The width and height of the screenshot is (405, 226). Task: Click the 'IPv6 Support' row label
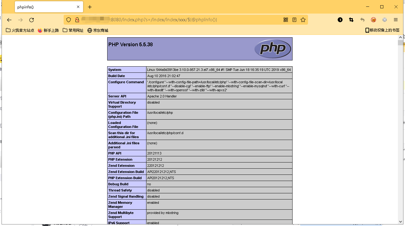pyautogui.click(x=119, y=223)
